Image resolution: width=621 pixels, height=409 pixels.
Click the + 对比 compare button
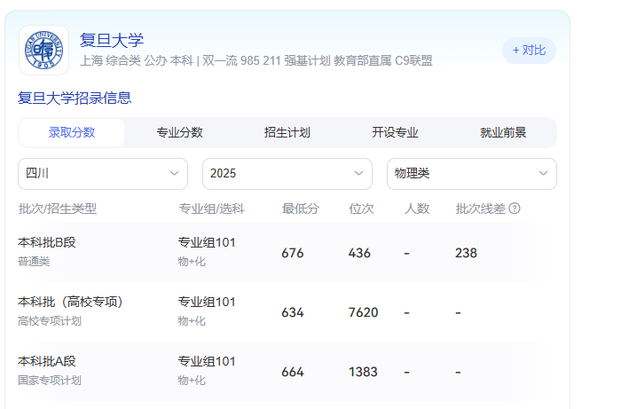point(529,51)
